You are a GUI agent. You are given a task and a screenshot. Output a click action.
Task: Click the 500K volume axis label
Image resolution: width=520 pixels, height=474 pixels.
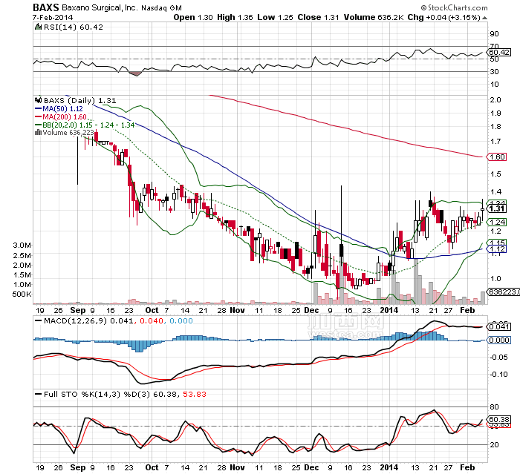coord(22,294)
